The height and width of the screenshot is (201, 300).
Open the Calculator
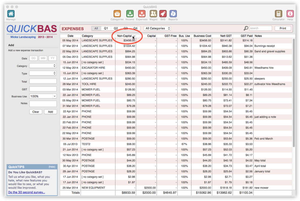click(x=278, y=14)
